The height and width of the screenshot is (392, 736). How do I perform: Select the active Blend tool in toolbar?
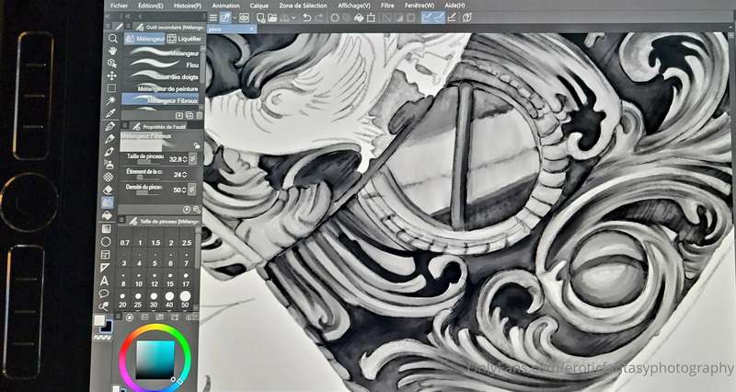[x=108, y=202]
